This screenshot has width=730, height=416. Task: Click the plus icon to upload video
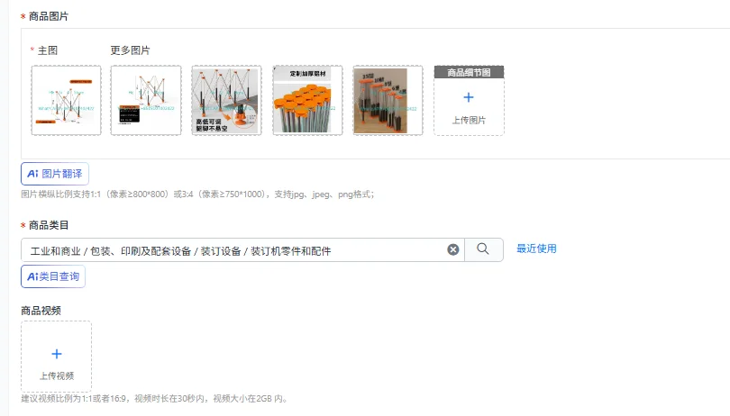coord(57,354)
